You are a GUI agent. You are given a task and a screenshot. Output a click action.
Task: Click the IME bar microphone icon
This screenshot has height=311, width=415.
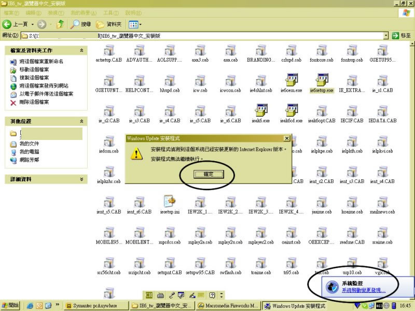tap(172, 295)
